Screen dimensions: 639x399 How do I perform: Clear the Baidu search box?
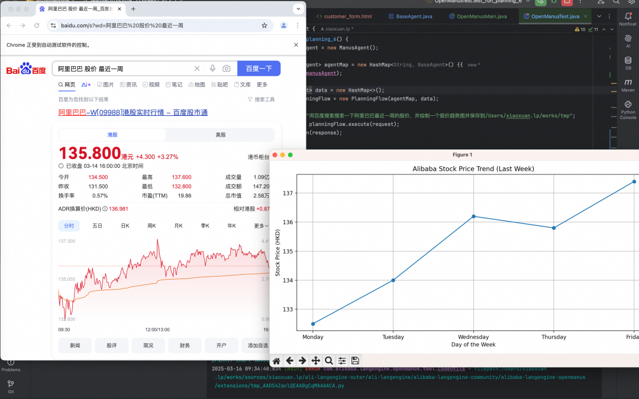click(x=197, y=69)
